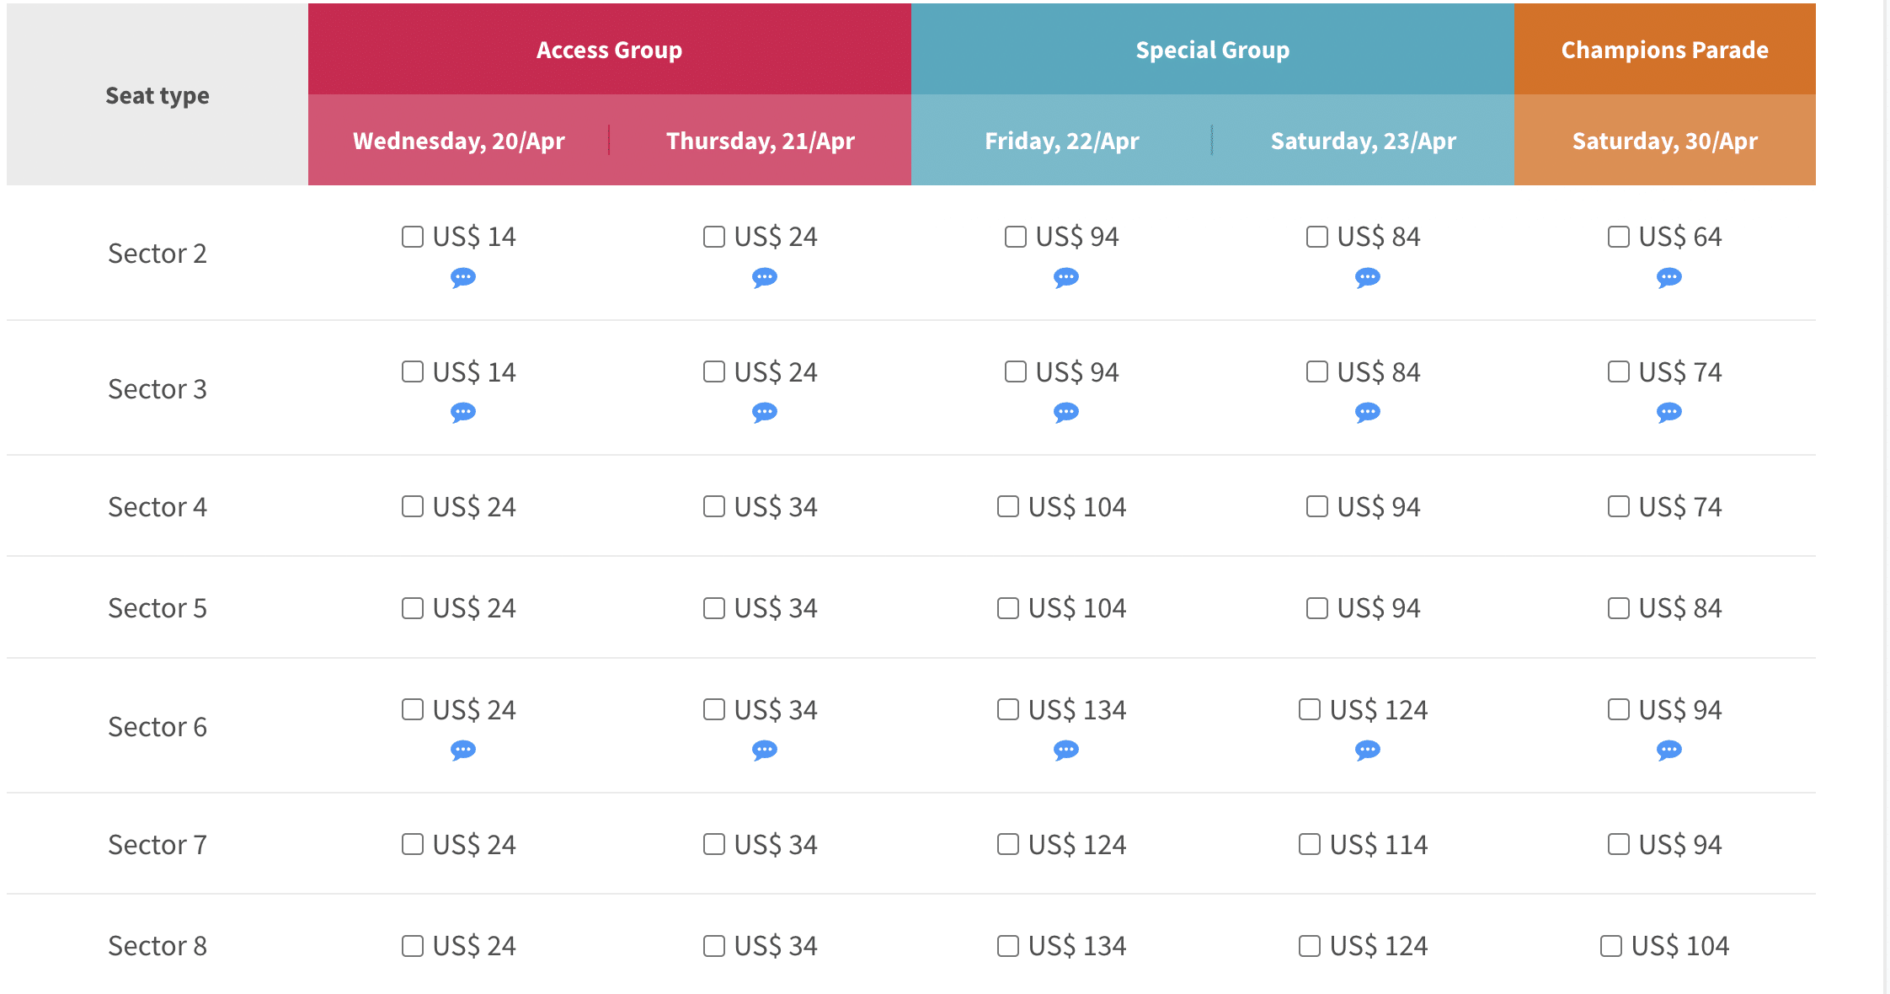
Task: Check Sector 5 Thursday US$ 34 box
Action: pyautogui.click(x=714, y=608)
